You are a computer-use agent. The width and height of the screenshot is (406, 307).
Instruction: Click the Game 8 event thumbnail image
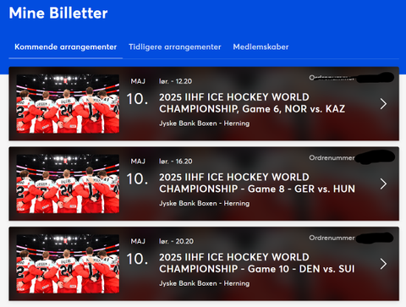[68, 184]
